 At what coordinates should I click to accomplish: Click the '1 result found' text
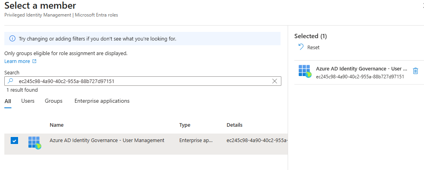point(22,90)
